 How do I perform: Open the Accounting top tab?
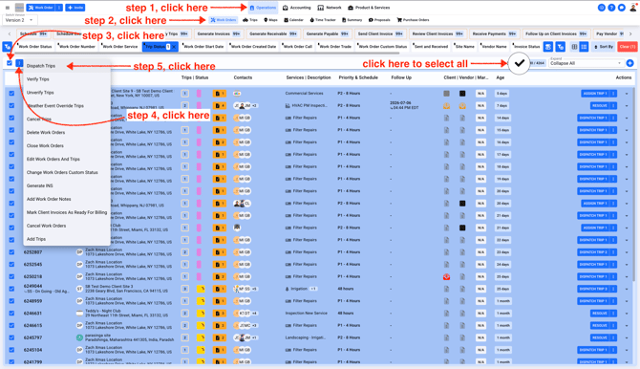[x=297, y=8]
